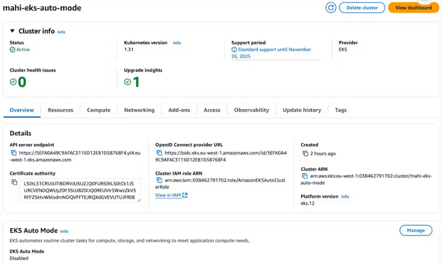
Task: Open the Compute tab
Action: [x=99, y=110]
